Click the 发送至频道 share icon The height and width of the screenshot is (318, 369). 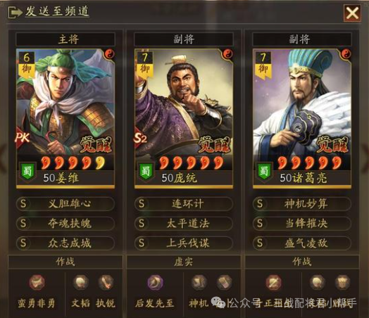(x=15, y=13)
